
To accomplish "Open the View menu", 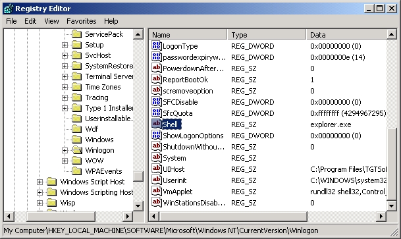I will point(51,21).
